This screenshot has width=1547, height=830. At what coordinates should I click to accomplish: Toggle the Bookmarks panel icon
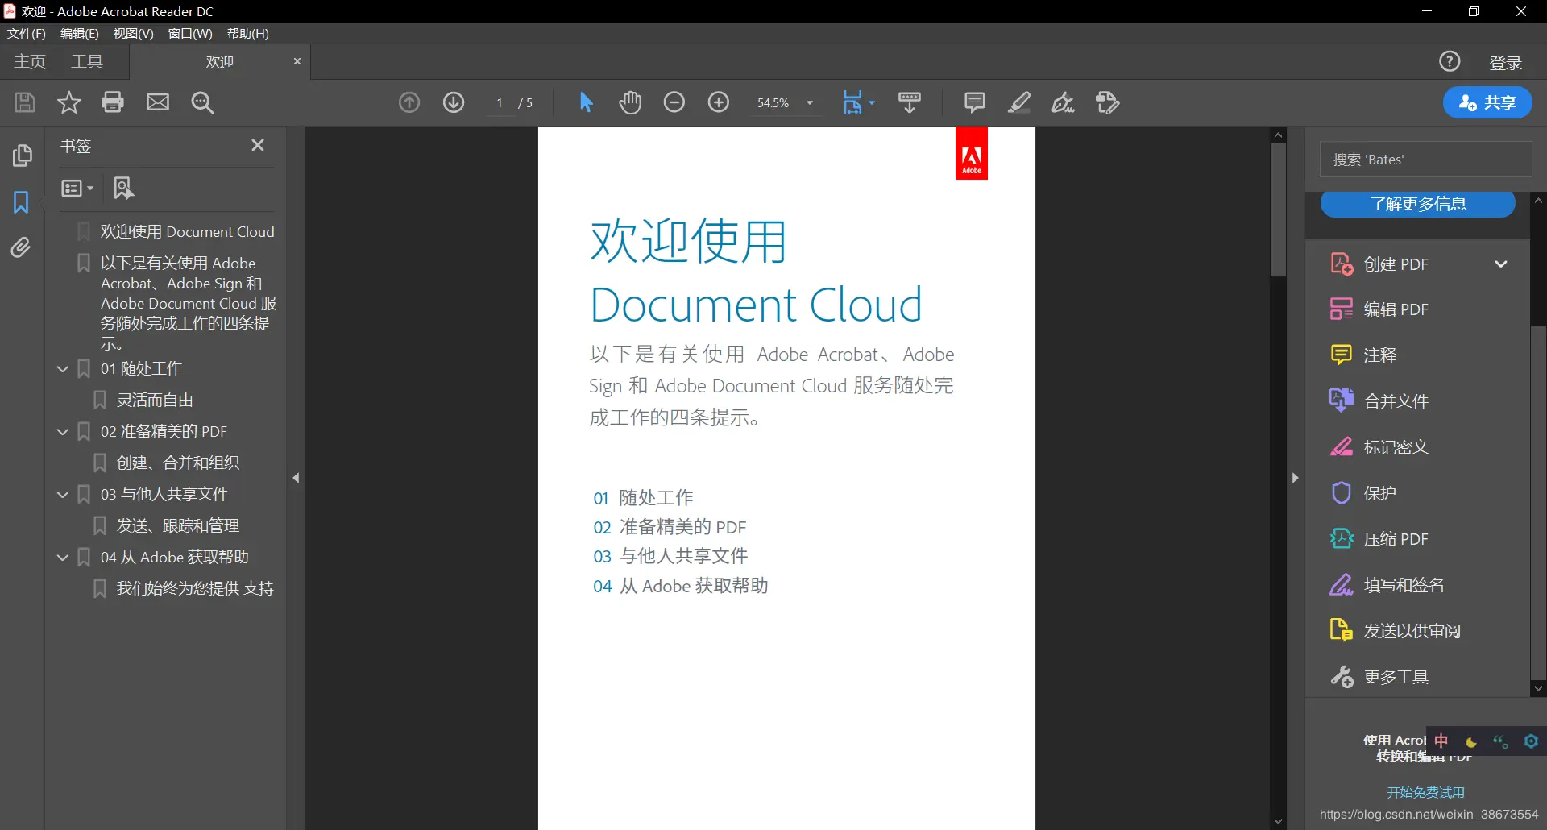tap(22, 201)
